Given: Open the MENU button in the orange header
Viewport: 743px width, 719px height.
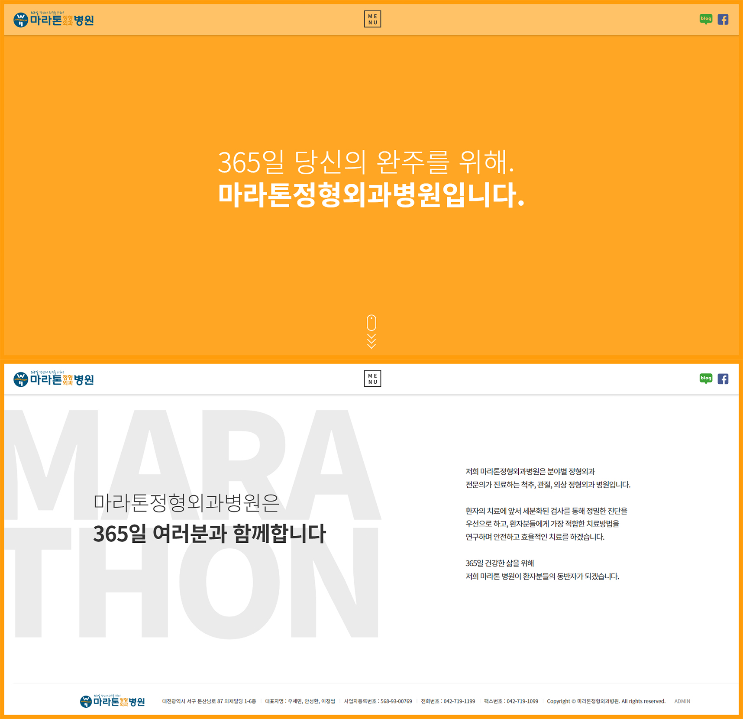Looking at the screenshot, I should [x=372, y=19].
